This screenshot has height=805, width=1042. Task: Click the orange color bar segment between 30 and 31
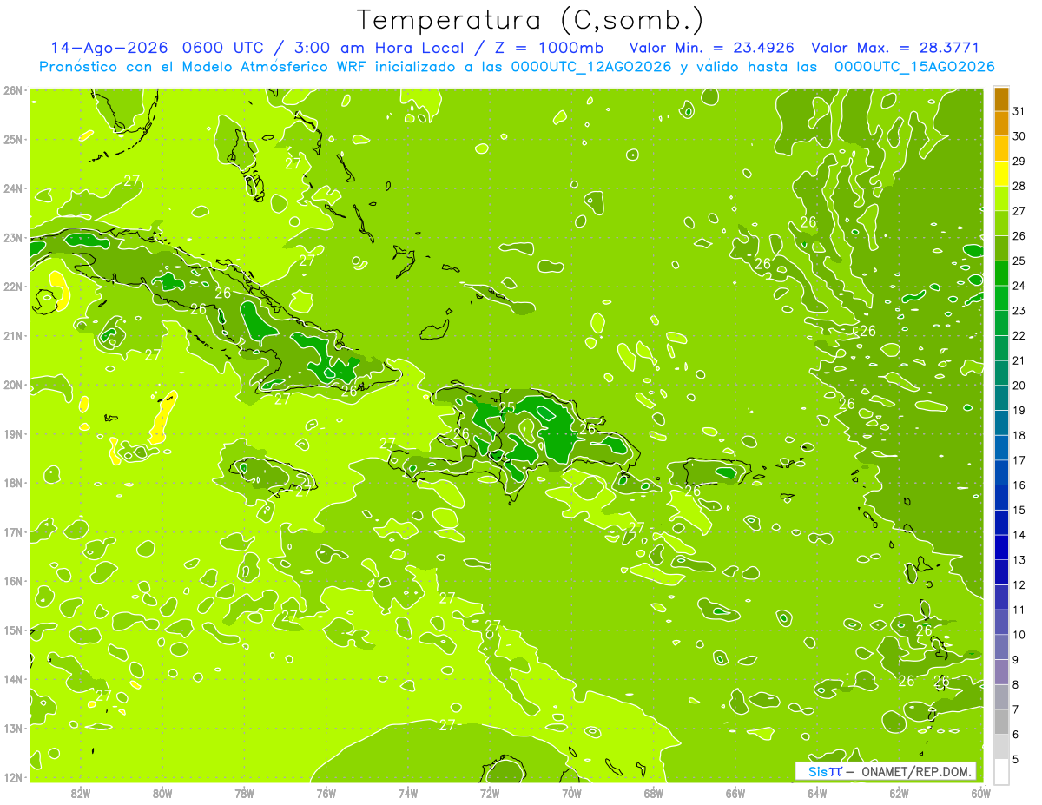click(1001, 124)
